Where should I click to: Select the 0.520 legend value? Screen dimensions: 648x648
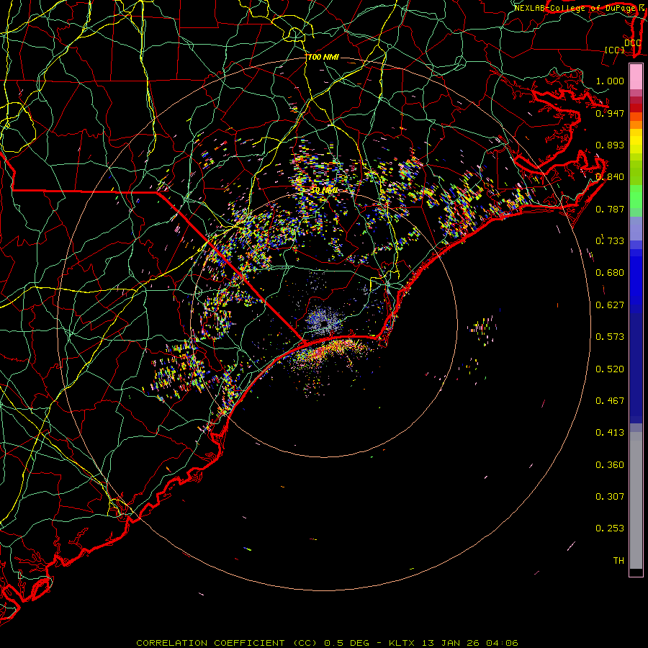pyautogui.click(x=610, y=369)
